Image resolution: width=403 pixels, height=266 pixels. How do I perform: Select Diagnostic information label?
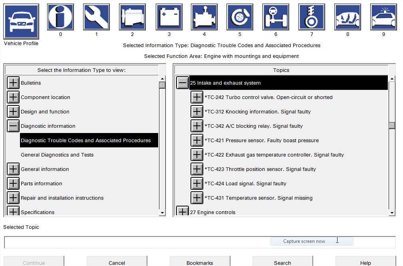tap(48, 126)
